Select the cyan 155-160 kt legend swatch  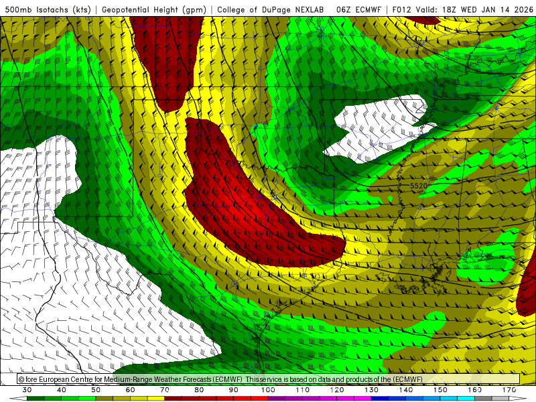(466, 398)
